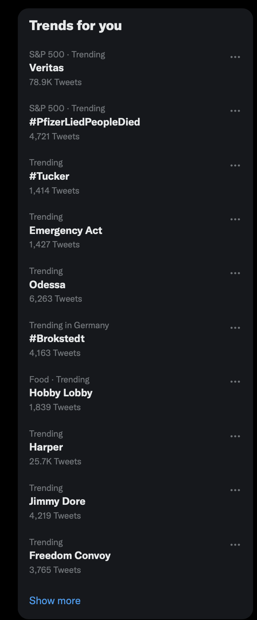Open the Odessa trending topic
The width and height of the screenshot is (257, 620).
pos(135,285)
